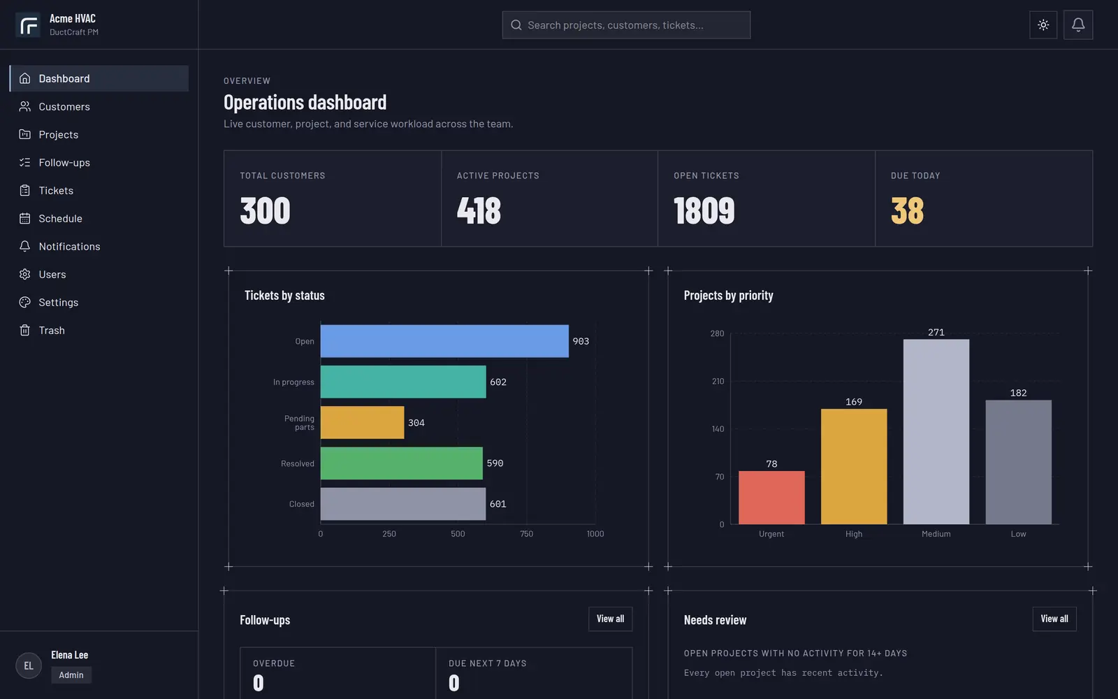Click the Schedule calendar icon
This screenshot has width=1118, height=699.
[25, 218]
